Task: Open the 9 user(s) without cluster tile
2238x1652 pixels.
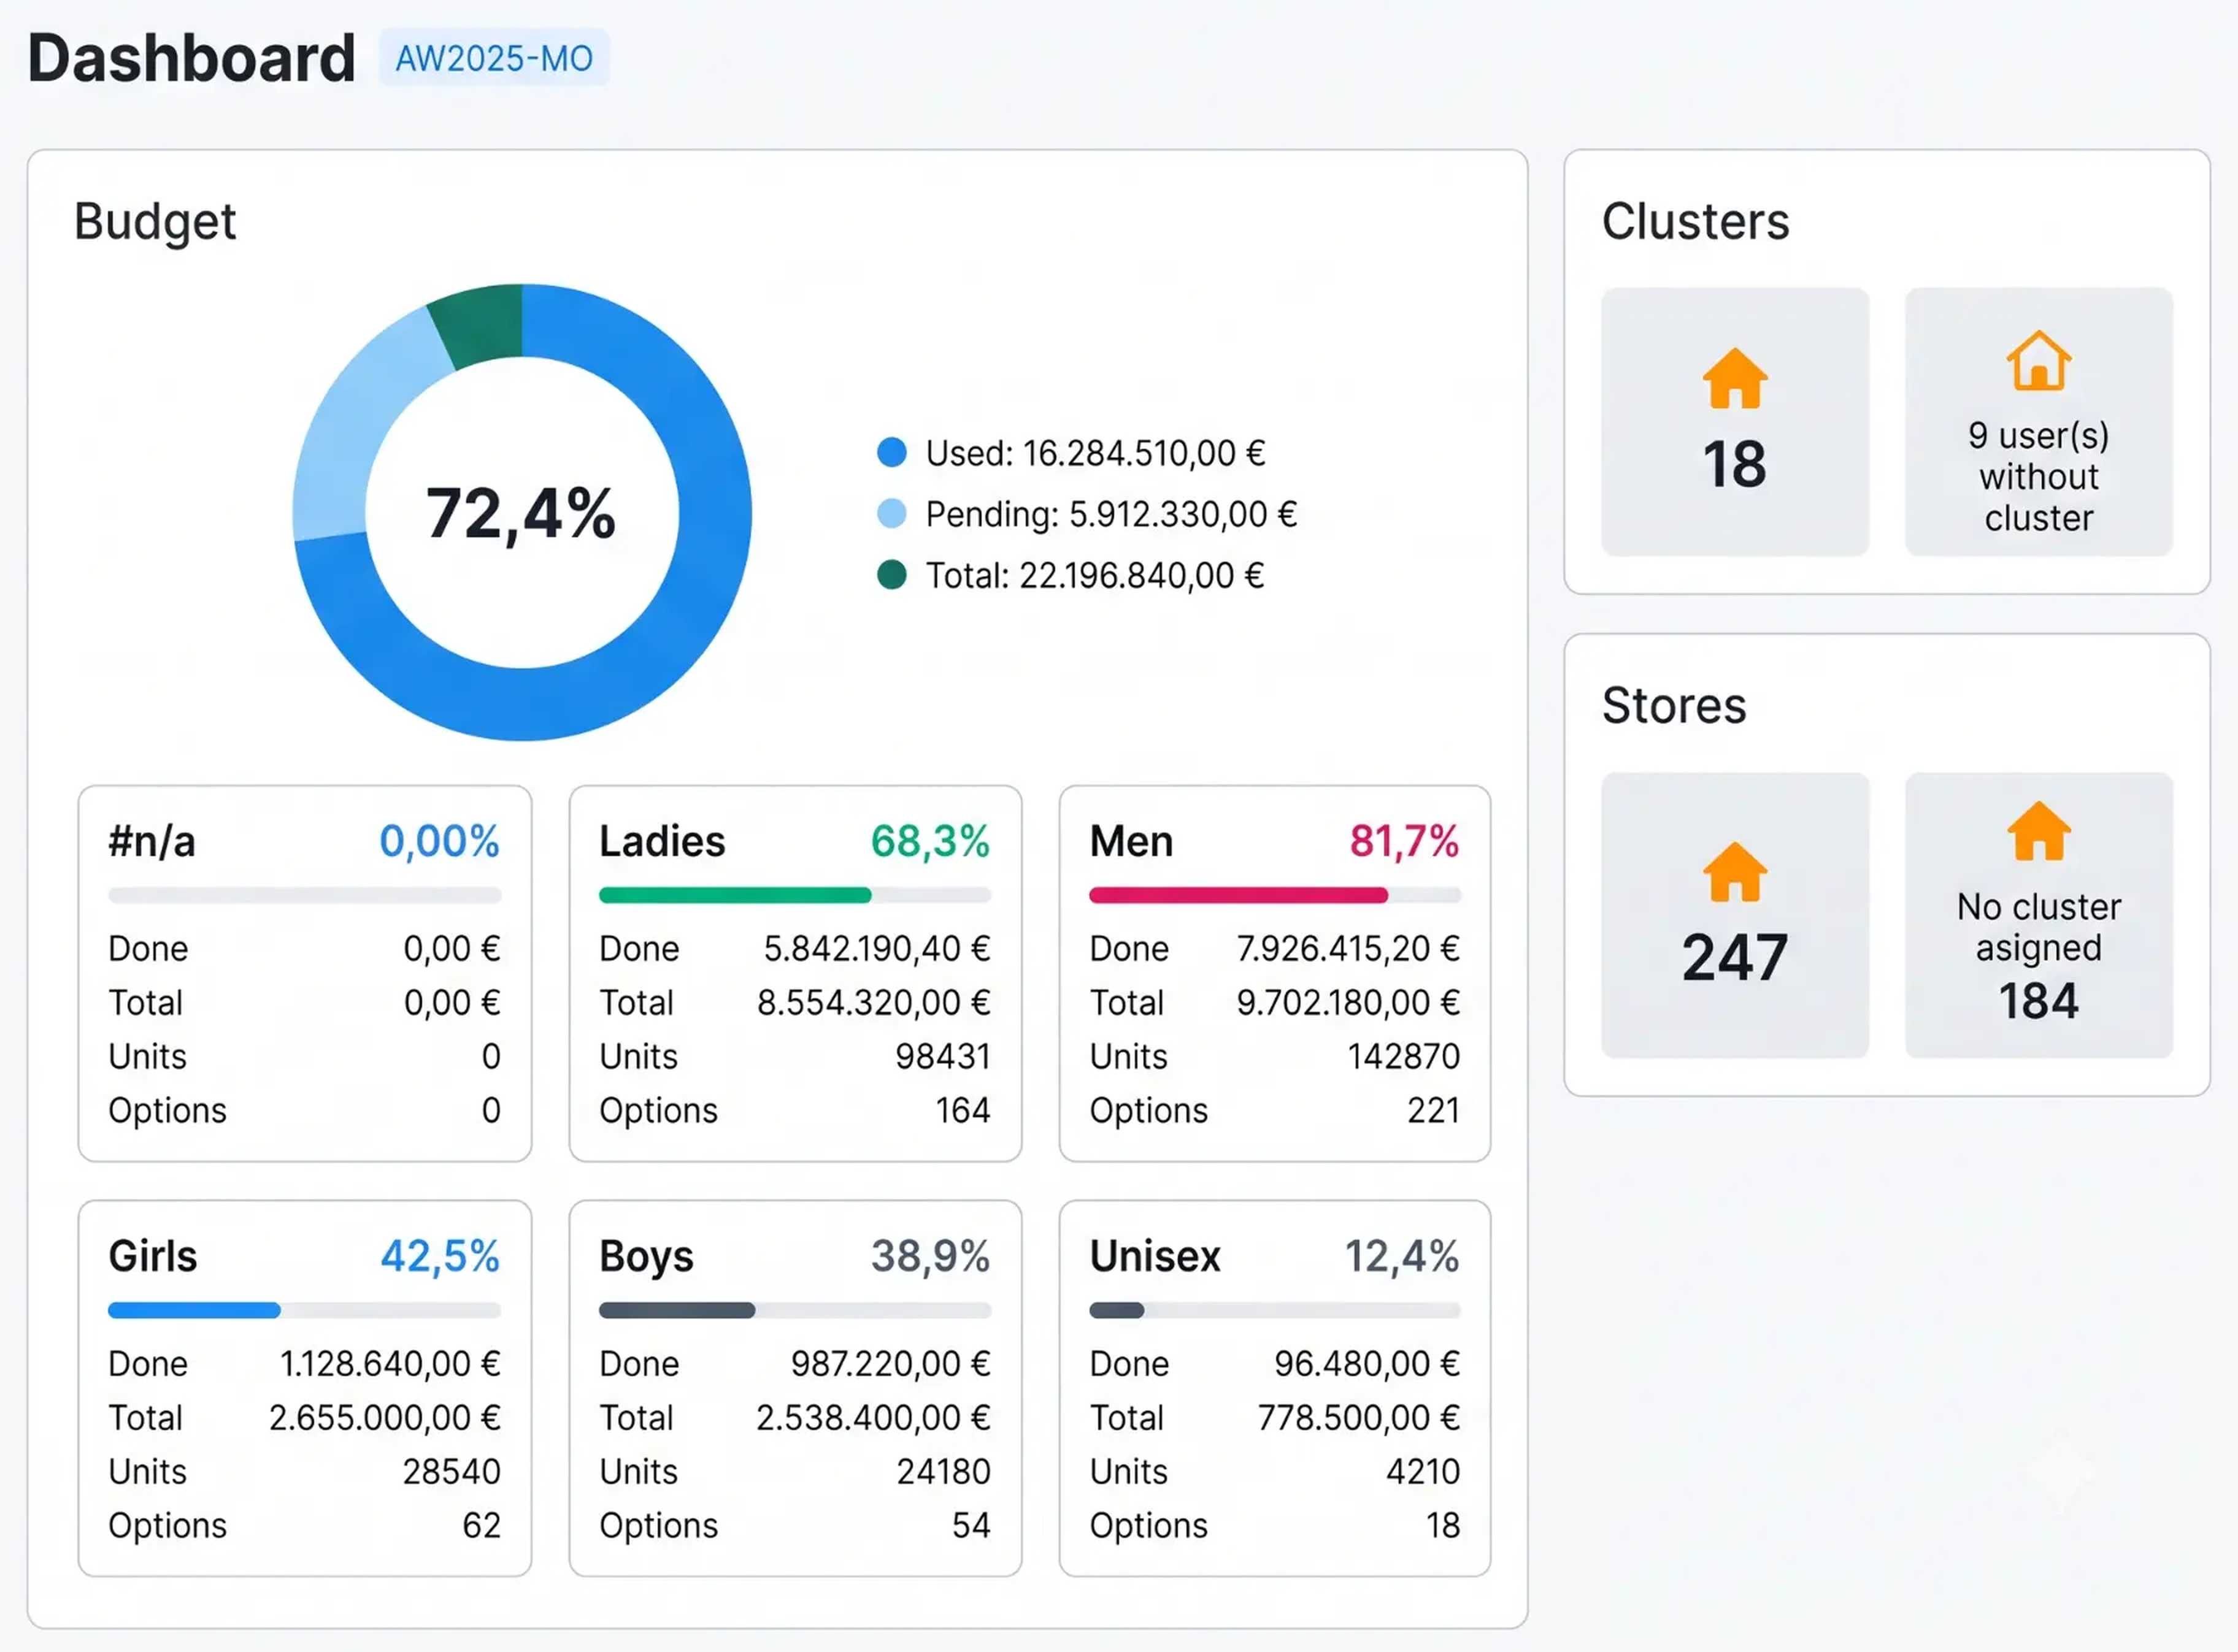Action: 2038,421
